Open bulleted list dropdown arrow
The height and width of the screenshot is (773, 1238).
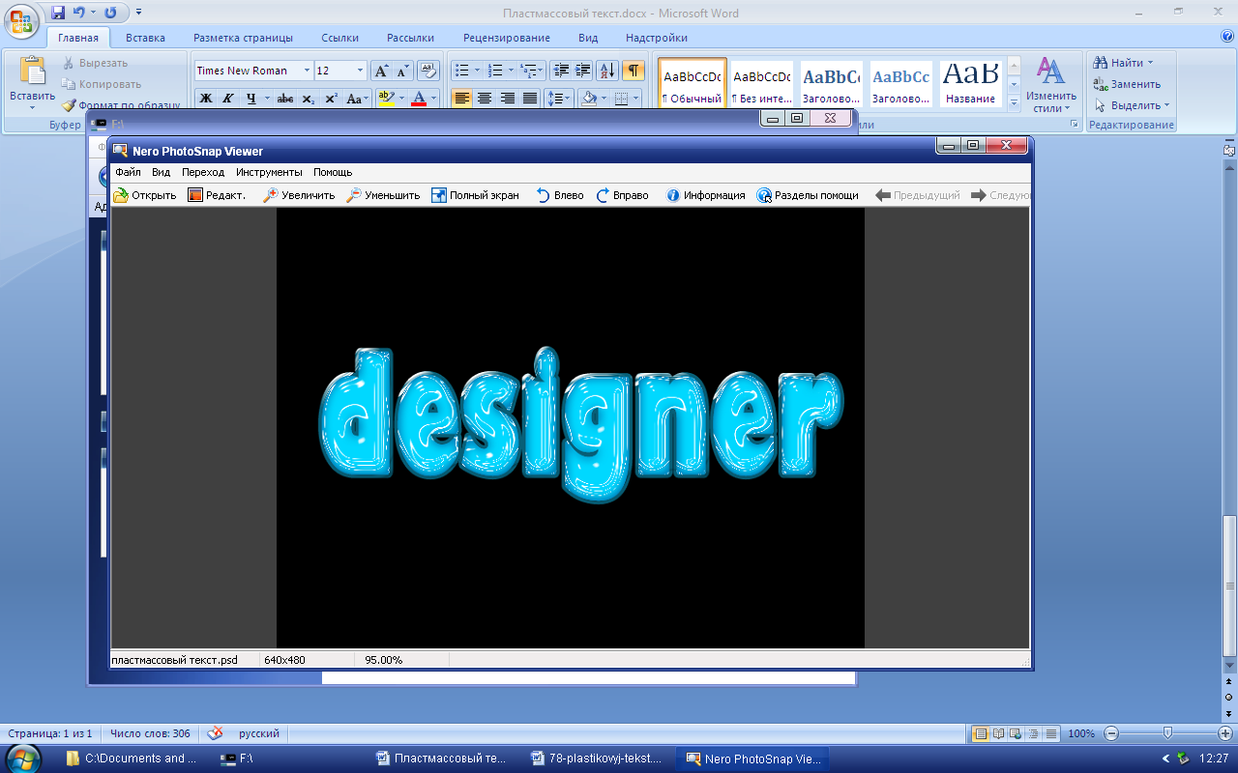coord(477,71)
